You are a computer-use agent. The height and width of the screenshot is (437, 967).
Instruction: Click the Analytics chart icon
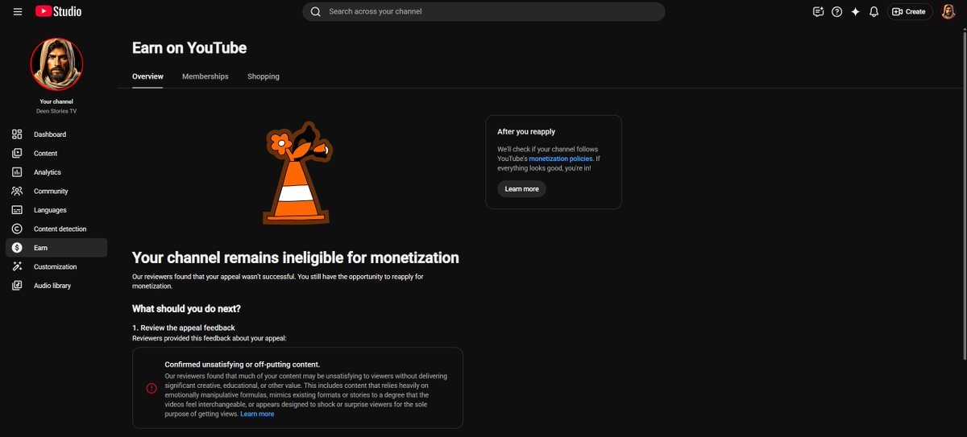pos(17,172)
